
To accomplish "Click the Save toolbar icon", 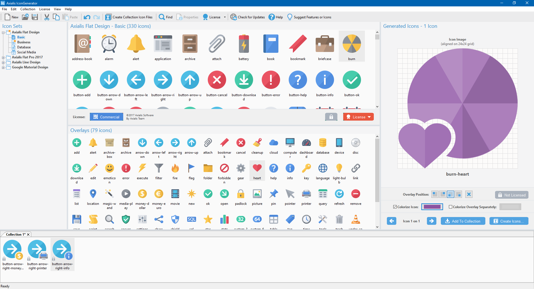I will pyautogui.click(x=35, y=17).
